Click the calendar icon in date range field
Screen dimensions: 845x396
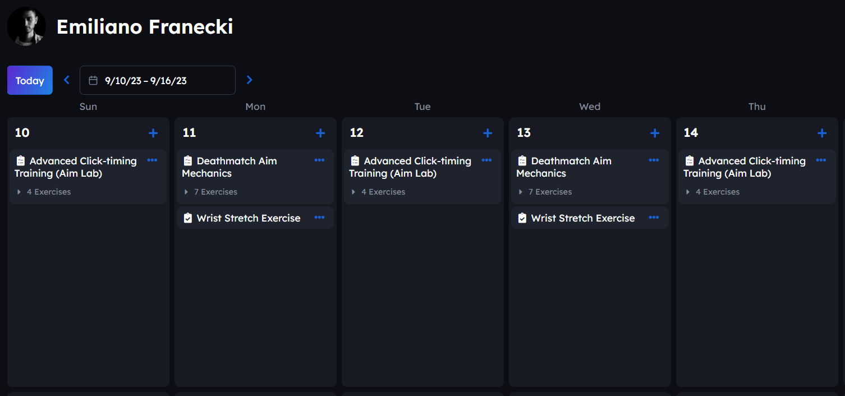coord(94,80)
